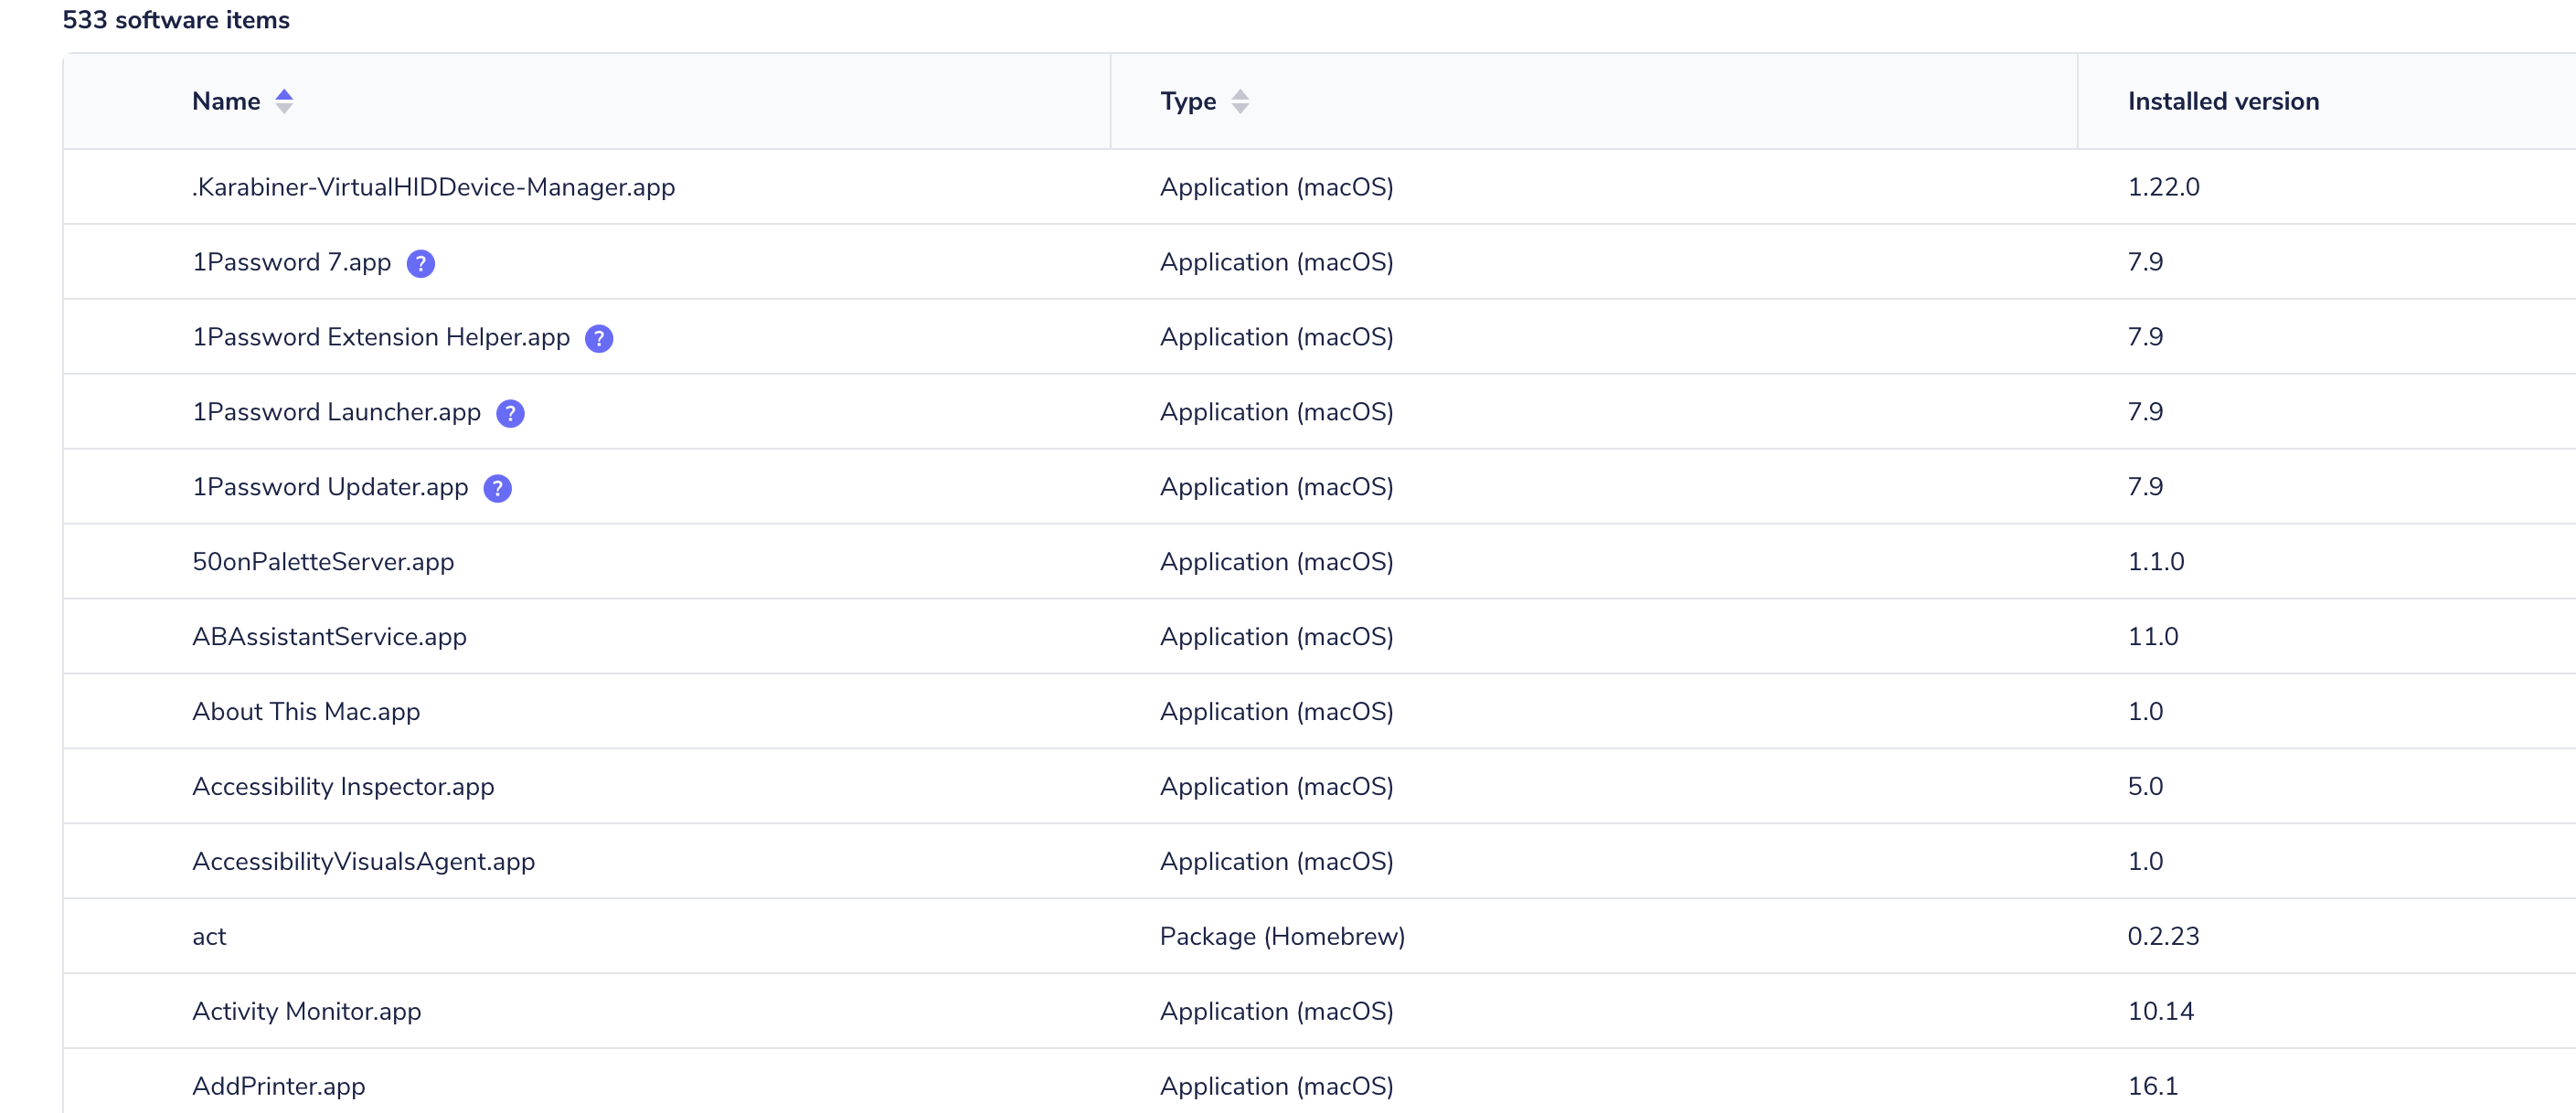2576x1113 pixels.
Task: Click the Type column sort arrows
Action: point(1239,101)
